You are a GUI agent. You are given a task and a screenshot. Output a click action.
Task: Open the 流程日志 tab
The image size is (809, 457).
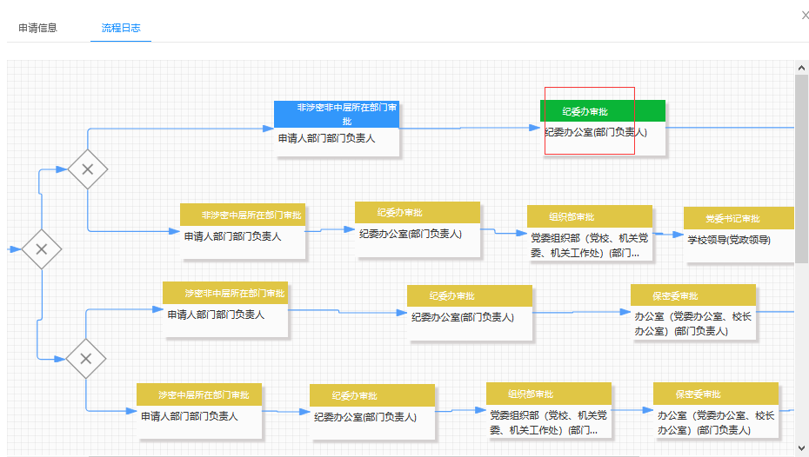[121, 28]
